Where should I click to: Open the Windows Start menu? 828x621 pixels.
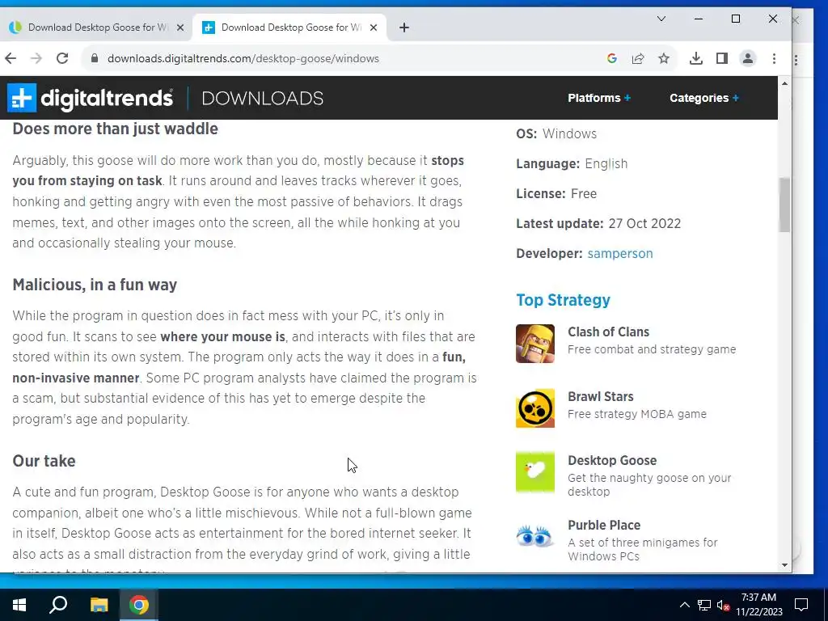tap(19, 605)
